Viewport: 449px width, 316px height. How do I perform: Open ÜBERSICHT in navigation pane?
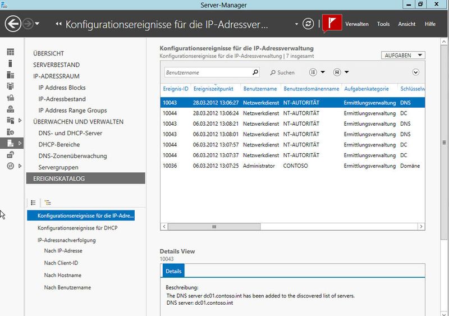click(x=48, y=53)
